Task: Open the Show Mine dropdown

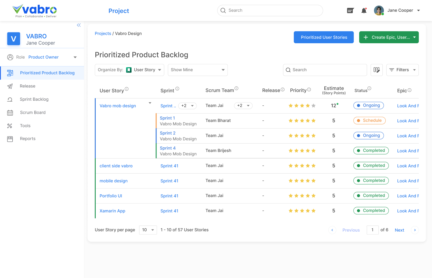Action: pyautogui.click(x=197, y=70)
